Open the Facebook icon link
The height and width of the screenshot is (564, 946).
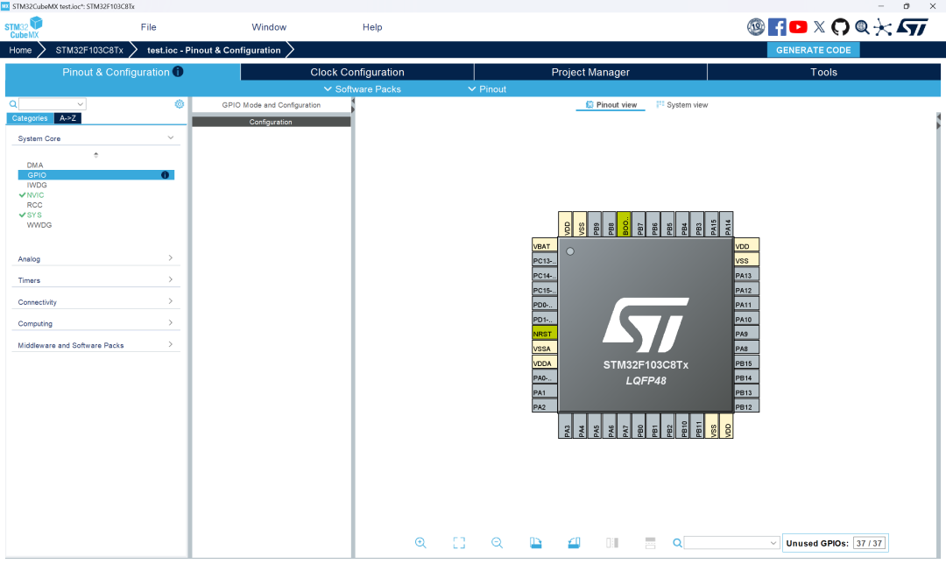point(777,27)
